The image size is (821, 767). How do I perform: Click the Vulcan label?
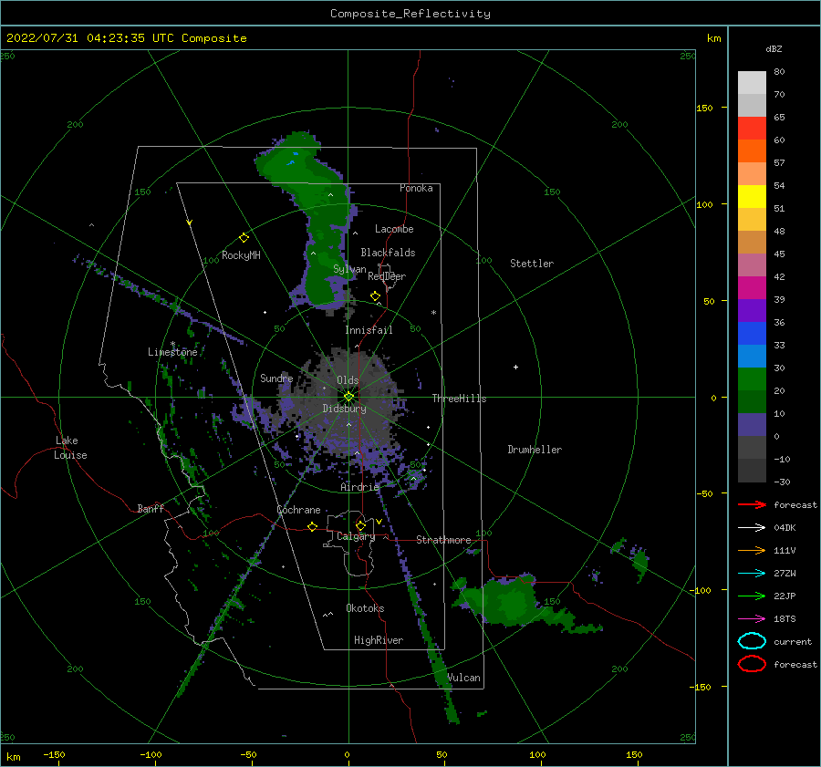point(464,678)
